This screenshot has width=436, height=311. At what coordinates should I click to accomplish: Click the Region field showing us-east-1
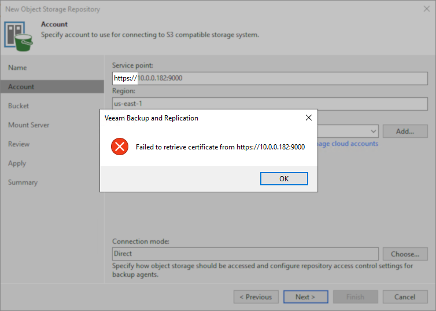click(x=269, y=104)
